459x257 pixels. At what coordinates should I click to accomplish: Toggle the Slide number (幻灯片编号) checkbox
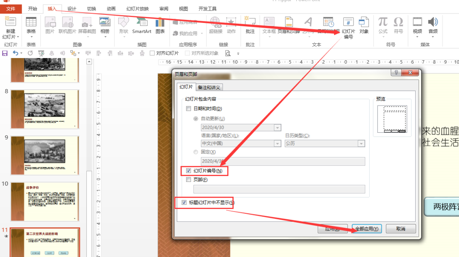tap(189, 170)
